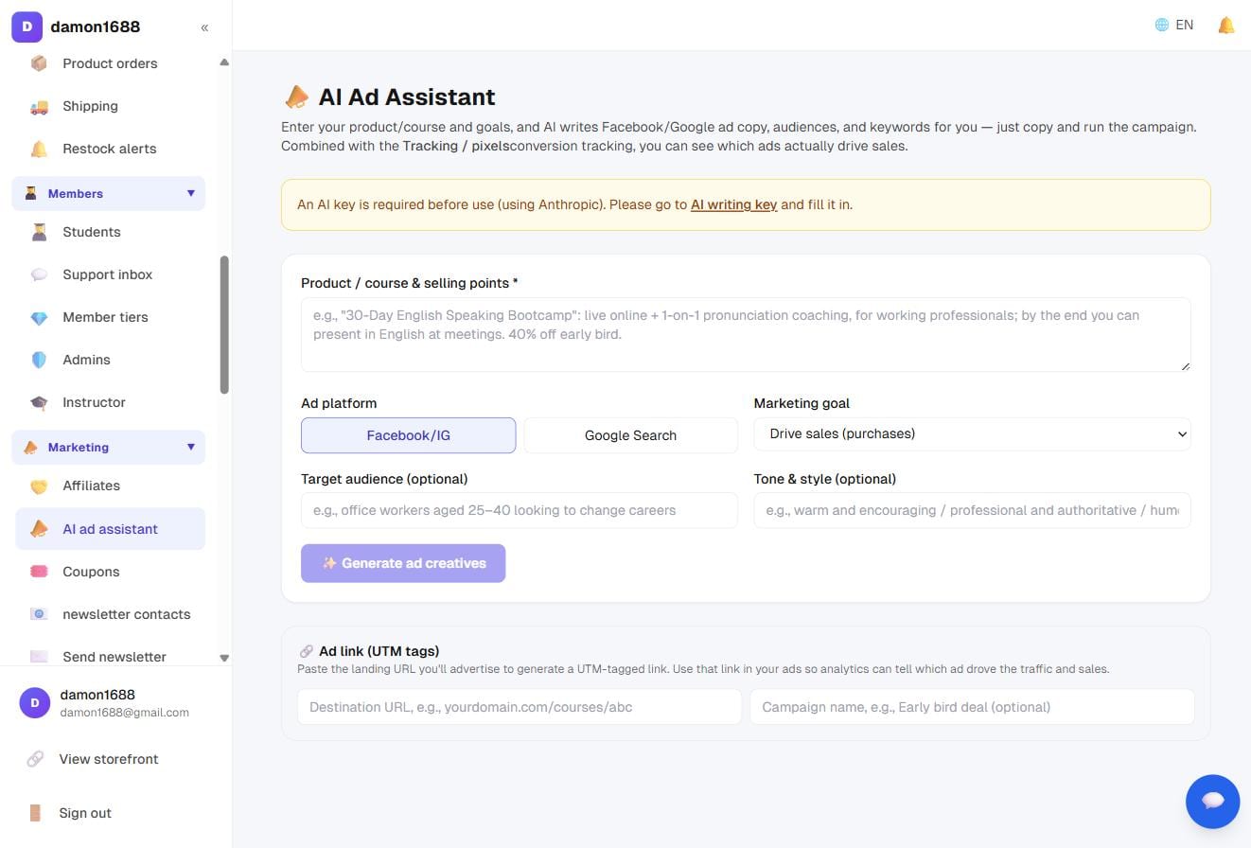
Task: Click the globe language icon
Action: click(x=1162, y=25)
